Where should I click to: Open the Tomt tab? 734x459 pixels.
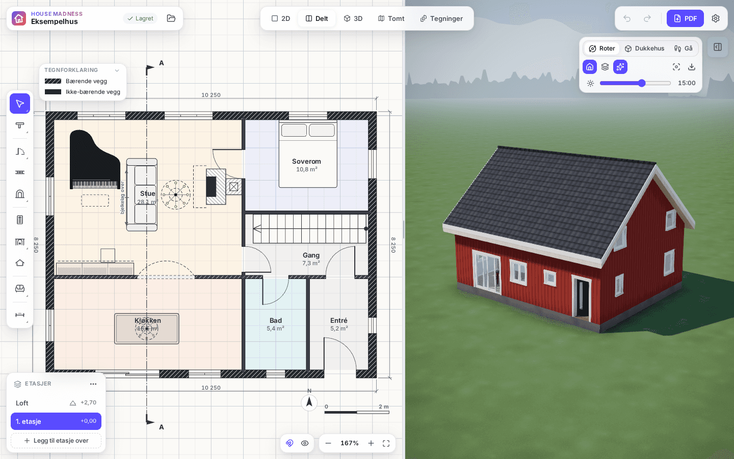point(391,18)
